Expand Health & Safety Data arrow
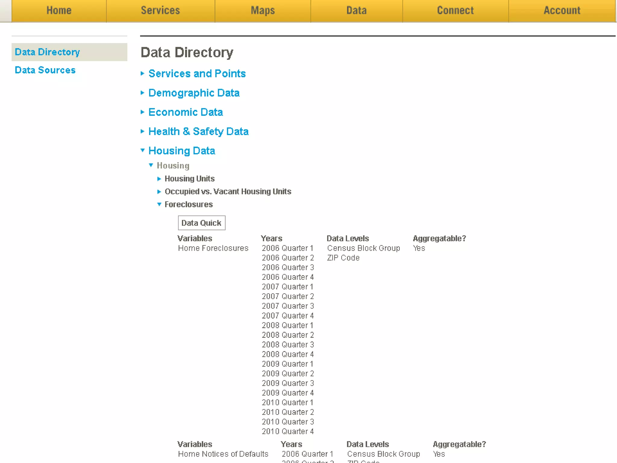617x463 pixels. point(143,131)
